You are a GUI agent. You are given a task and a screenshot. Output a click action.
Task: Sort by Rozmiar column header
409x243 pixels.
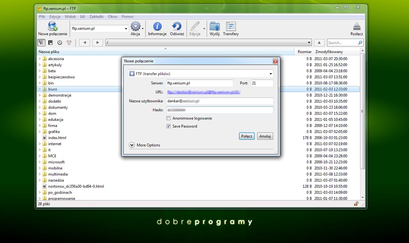304,52
